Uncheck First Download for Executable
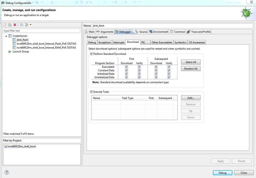 (x=126, y=67)
